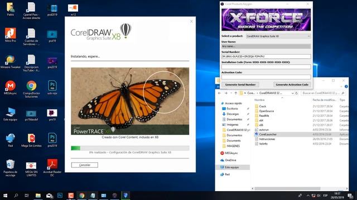Select the Crack folder in Explorer

(x=263, y=106)
